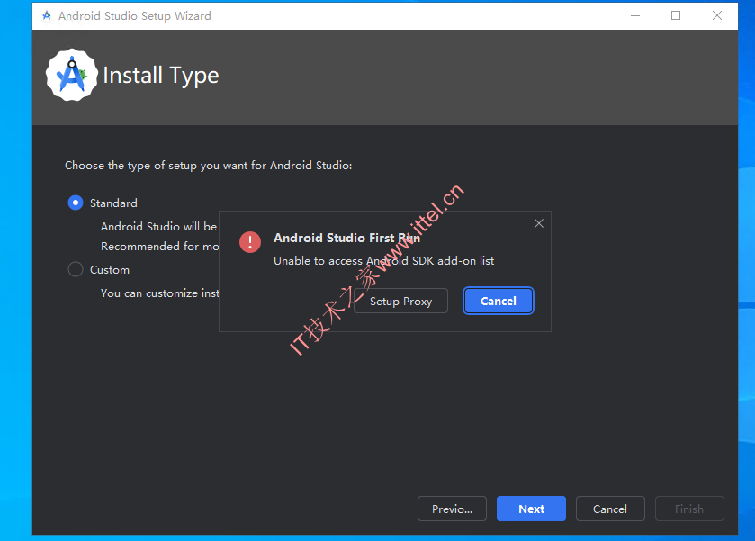Select the Standard install type radio button

[76, 203]
